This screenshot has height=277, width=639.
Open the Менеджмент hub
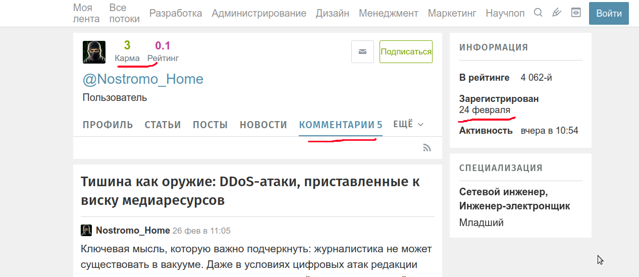[x=389, y=13]
